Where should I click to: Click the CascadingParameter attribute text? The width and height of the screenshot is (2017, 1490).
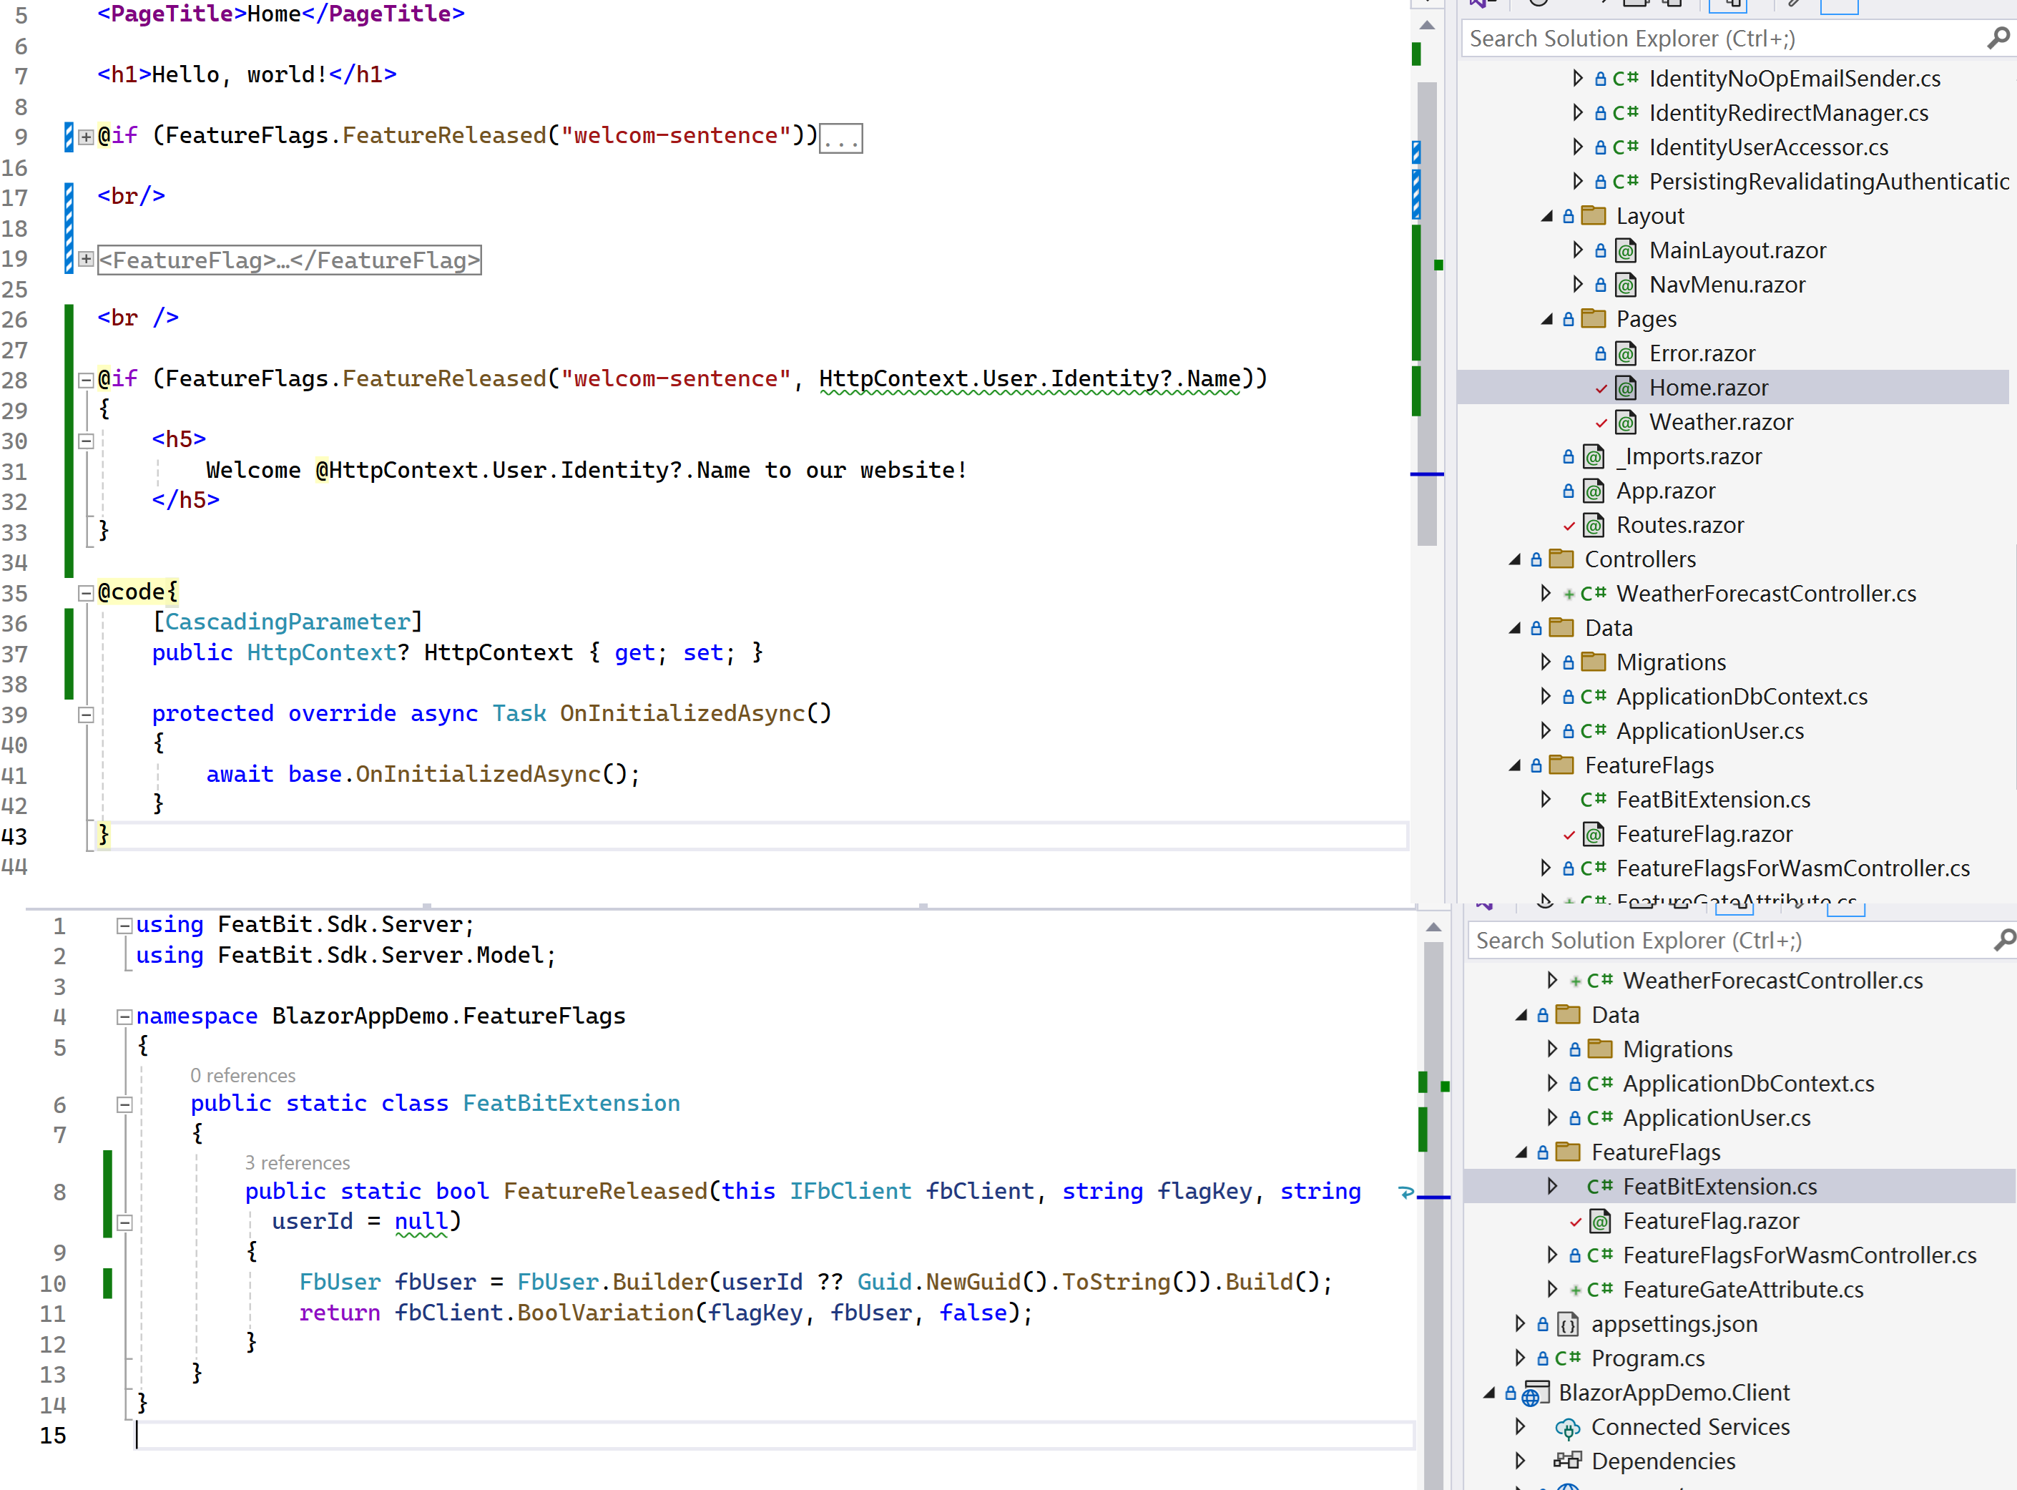287,622
